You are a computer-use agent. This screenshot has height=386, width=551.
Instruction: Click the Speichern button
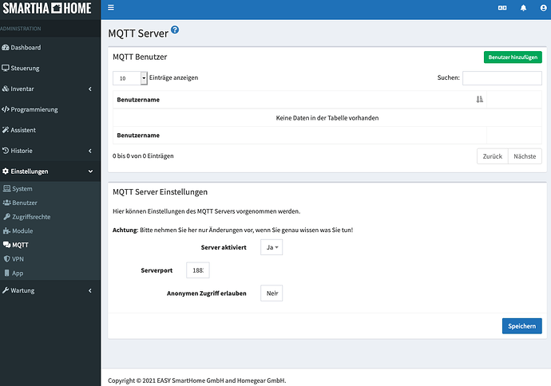coord(521,326)
